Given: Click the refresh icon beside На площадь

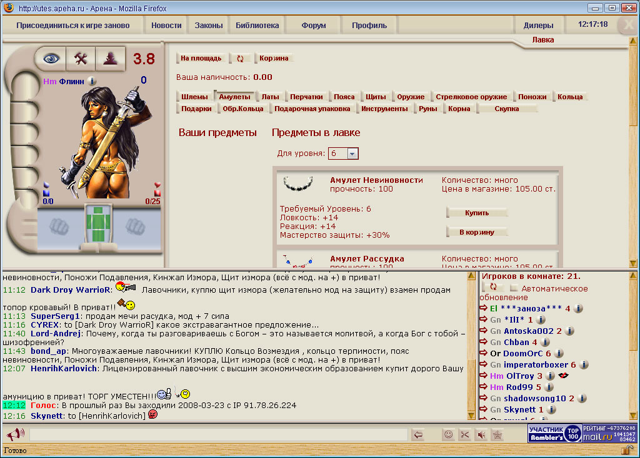Looking at the screenshot, I should tap(240, 58).
